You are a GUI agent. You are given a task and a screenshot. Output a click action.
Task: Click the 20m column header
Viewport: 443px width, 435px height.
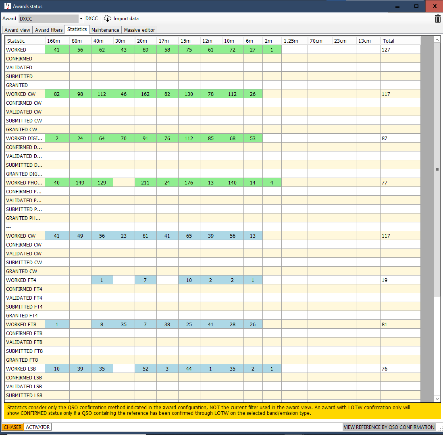pyautogui.click(x=146, y=41)
